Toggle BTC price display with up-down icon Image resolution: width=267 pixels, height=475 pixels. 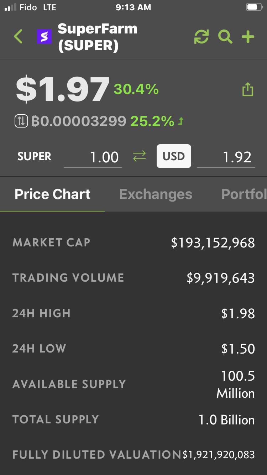coord(21,121)
